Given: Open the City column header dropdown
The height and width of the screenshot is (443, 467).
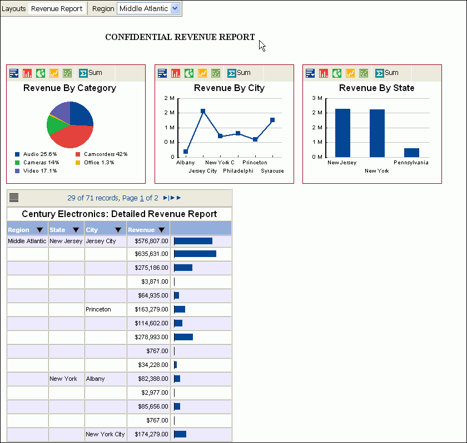Looking at the screenshot, I should tap(118, 230).
